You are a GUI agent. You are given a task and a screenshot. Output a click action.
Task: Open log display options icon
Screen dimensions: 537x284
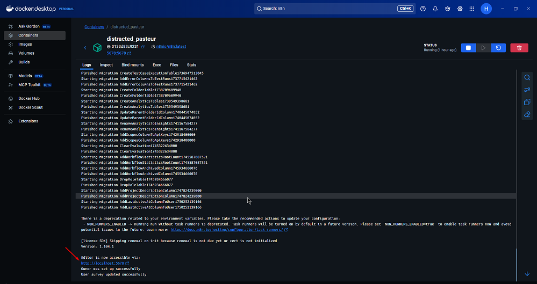(x=527, y=90)
